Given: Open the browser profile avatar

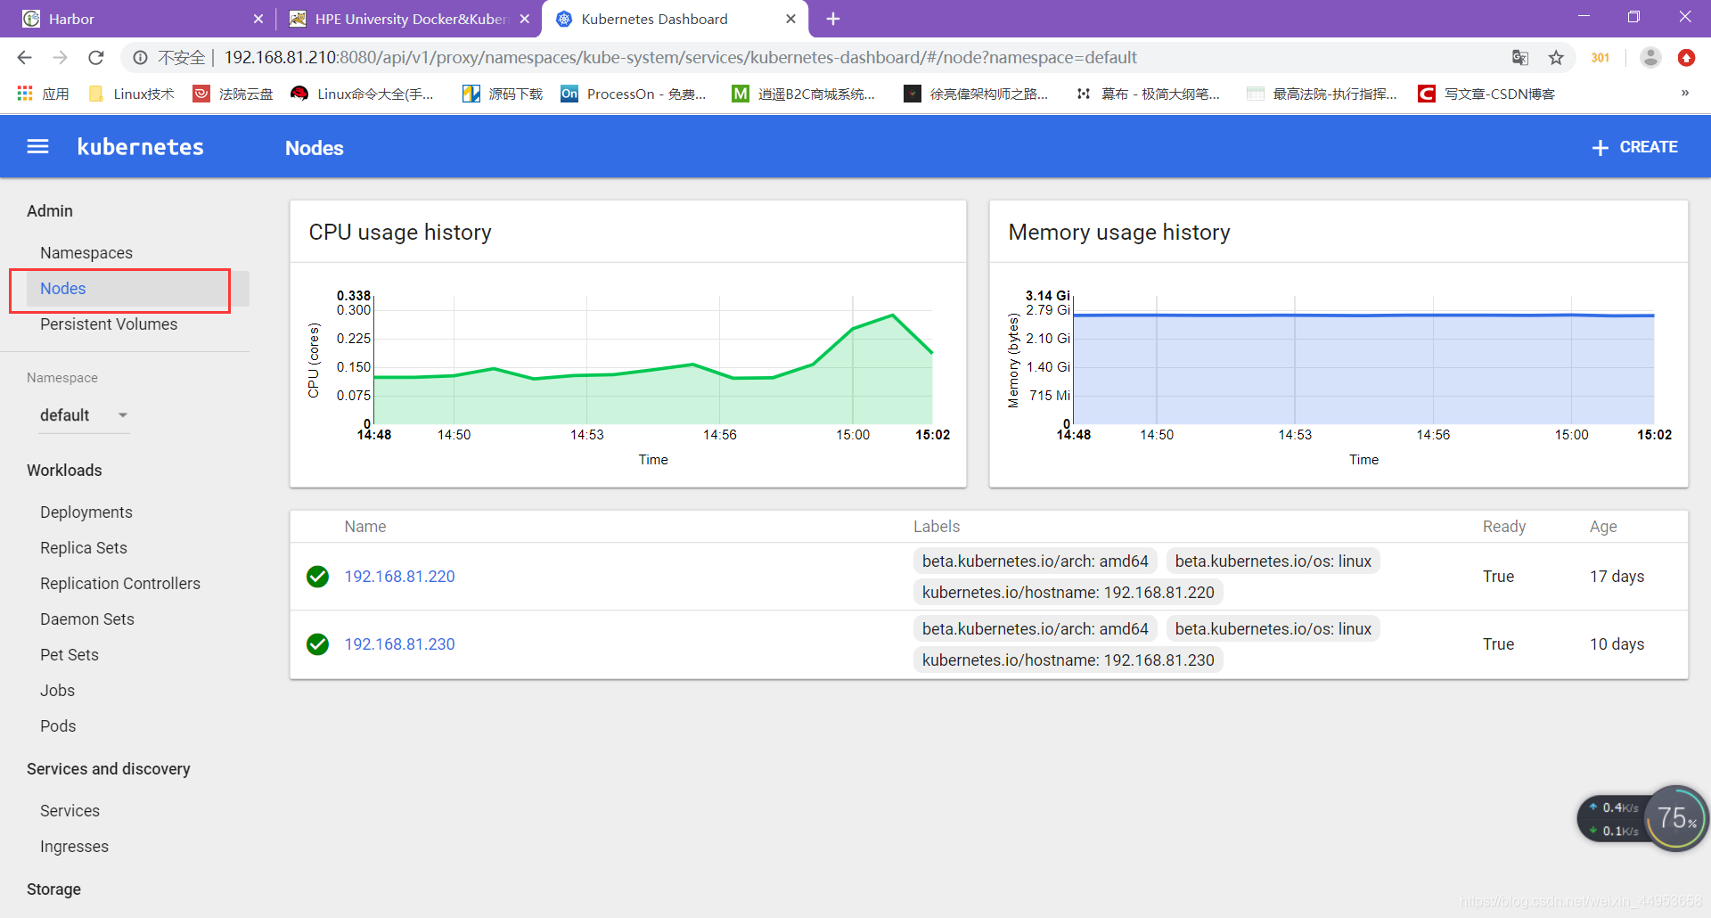Looking at the screenshot, I should pos(1650,58).
